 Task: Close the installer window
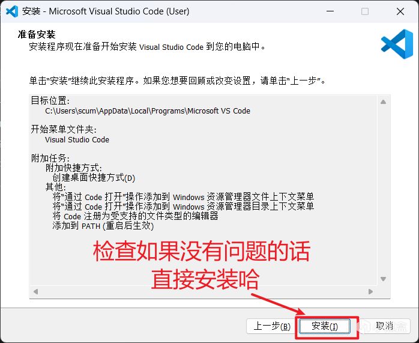click(x=400, y=11)
